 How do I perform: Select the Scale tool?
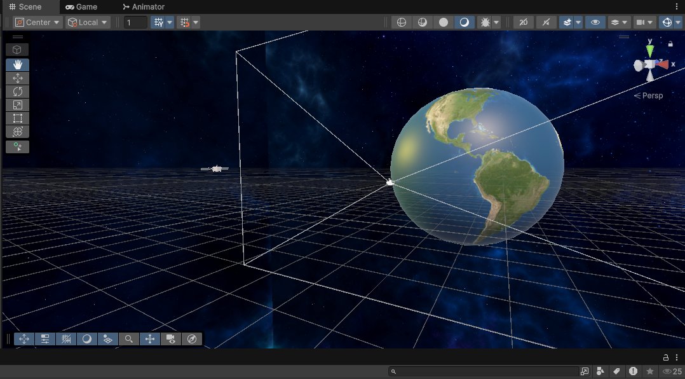click(18, 105)
